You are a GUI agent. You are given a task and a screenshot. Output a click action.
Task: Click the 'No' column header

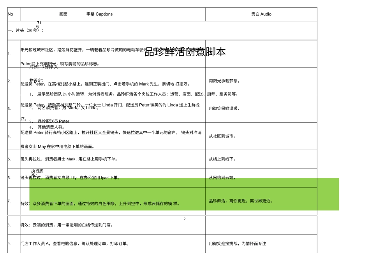point(11,14)
